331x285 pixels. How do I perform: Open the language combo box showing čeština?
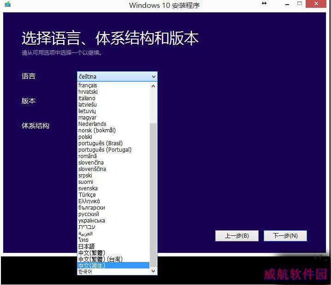point(117,76)
